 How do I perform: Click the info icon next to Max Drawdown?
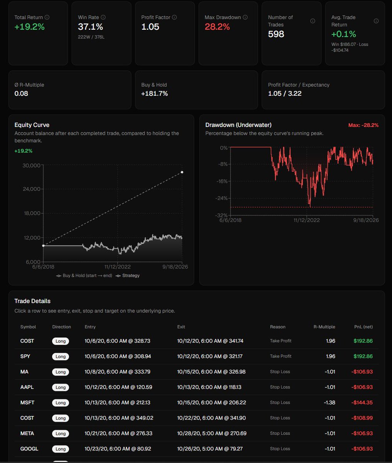245,17
